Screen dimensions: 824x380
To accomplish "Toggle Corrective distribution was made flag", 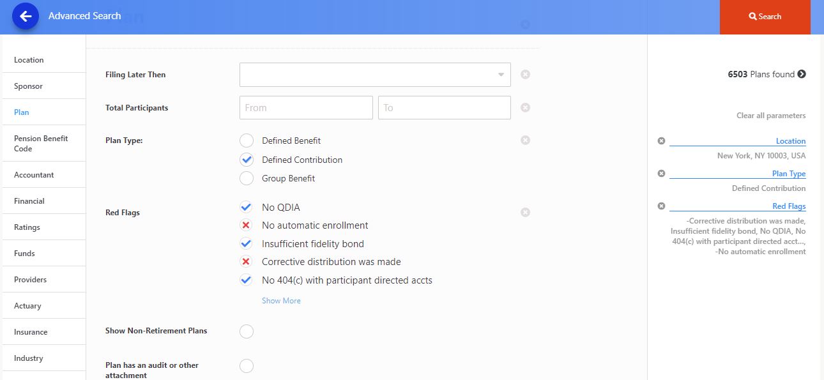I will tap(247, 262).
